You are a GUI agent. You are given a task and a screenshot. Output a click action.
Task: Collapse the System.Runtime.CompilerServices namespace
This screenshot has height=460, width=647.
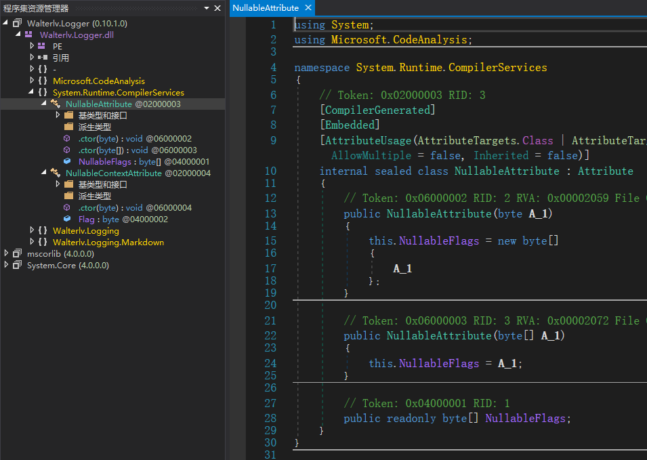tap(31, 92)
